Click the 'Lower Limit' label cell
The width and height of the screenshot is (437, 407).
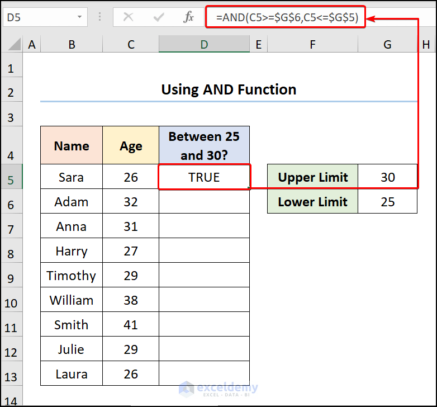[312, 201]
